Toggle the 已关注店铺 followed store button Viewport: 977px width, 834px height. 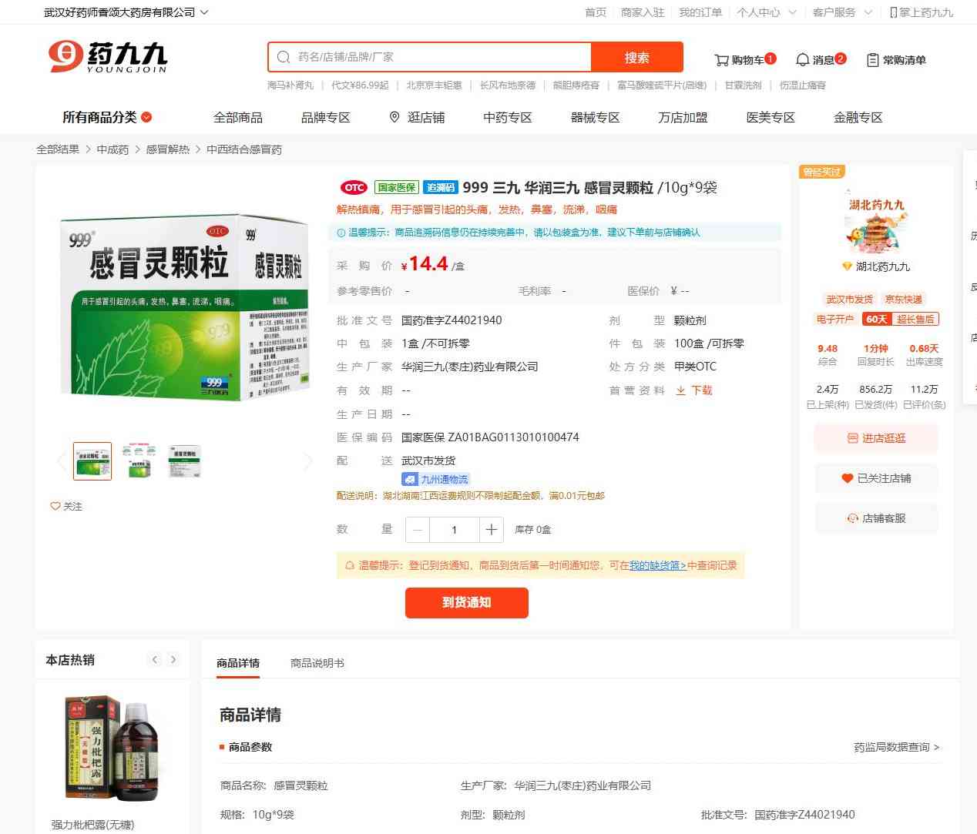pyautogui.click(x=876, y=478)
